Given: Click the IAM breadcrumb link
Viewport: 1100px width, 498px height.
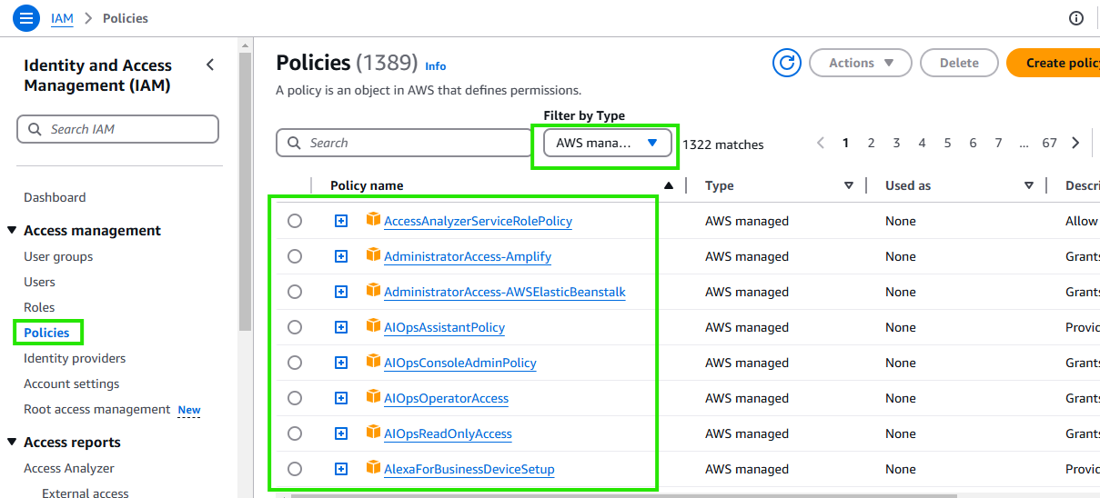Looking at the screenshot, I should point(62,18).
